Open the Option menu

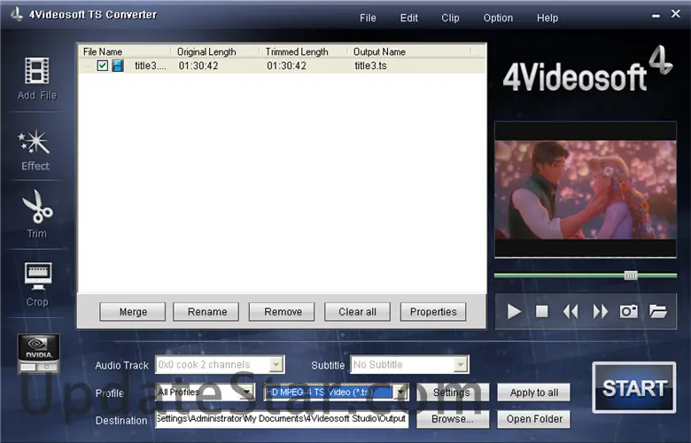point(498,18)
